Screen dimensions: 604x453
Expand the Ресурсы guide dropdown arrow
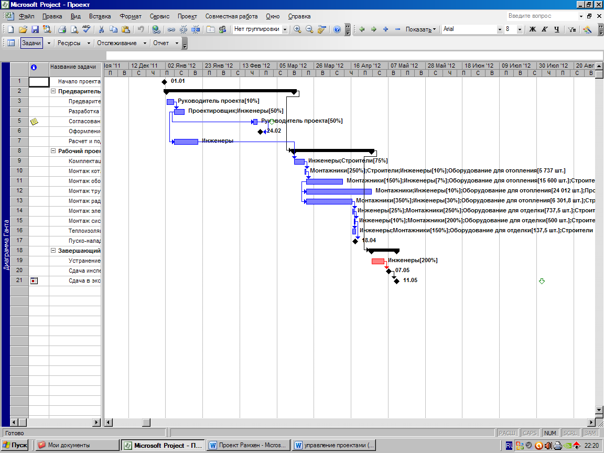tap(89, 43)
